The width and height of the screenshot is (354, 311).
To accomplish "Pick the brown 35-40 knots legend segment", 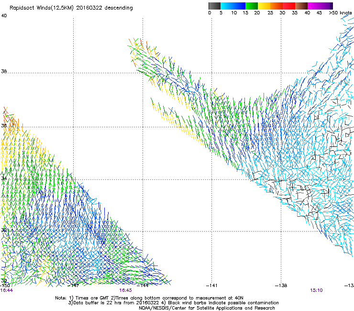I will tap(301, 6).
